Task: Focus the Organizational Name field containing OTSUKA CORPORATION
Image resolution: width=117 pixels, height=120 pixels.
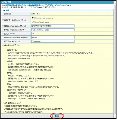Action: [53, 26]
